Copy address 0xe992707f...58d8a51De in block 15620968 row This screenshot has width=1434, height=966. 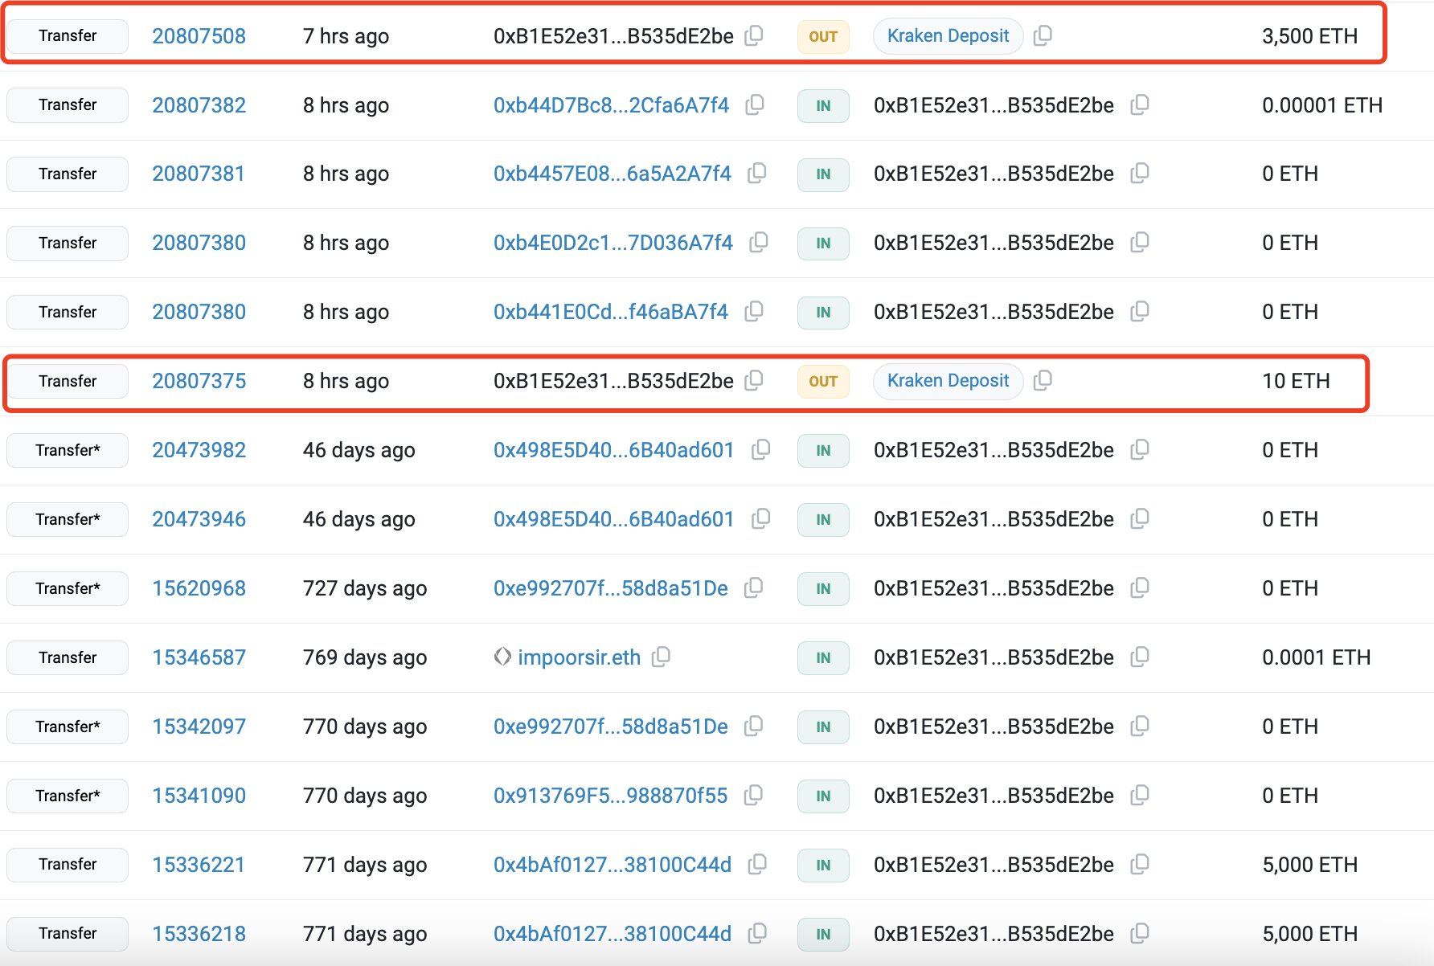(x=752, y=588)
